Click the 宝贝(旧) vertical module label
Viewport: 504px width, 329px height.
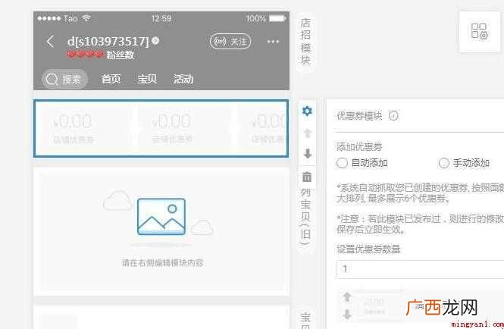tap(305, 217)
